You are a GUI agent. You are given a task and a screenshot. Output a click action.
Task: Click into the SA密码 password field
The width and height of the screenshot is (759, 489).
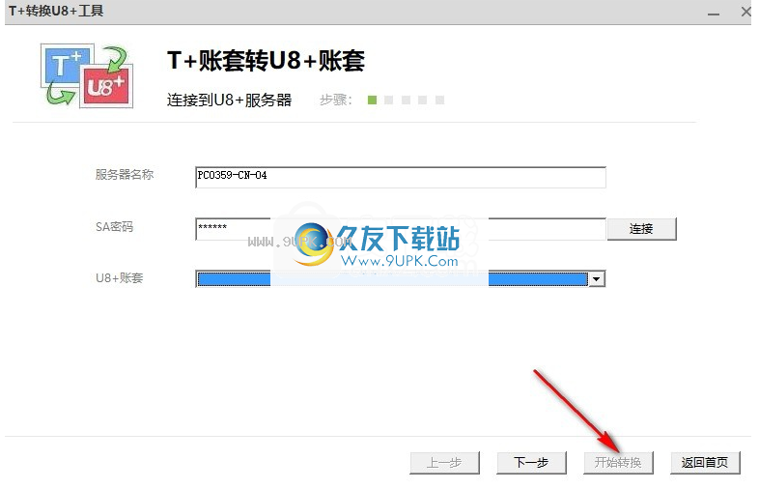tap(401, 229)
